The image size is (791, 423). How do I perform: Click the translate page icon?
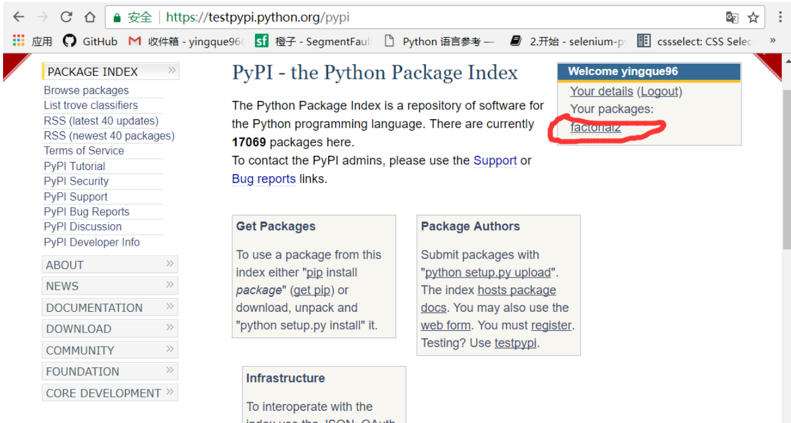point(732,17)
